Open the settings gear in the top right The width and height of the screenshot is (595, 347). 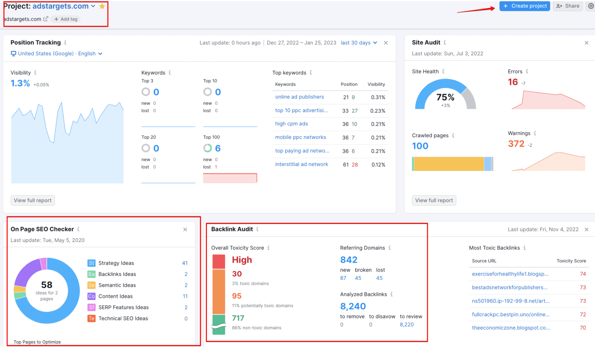point(591,6)
